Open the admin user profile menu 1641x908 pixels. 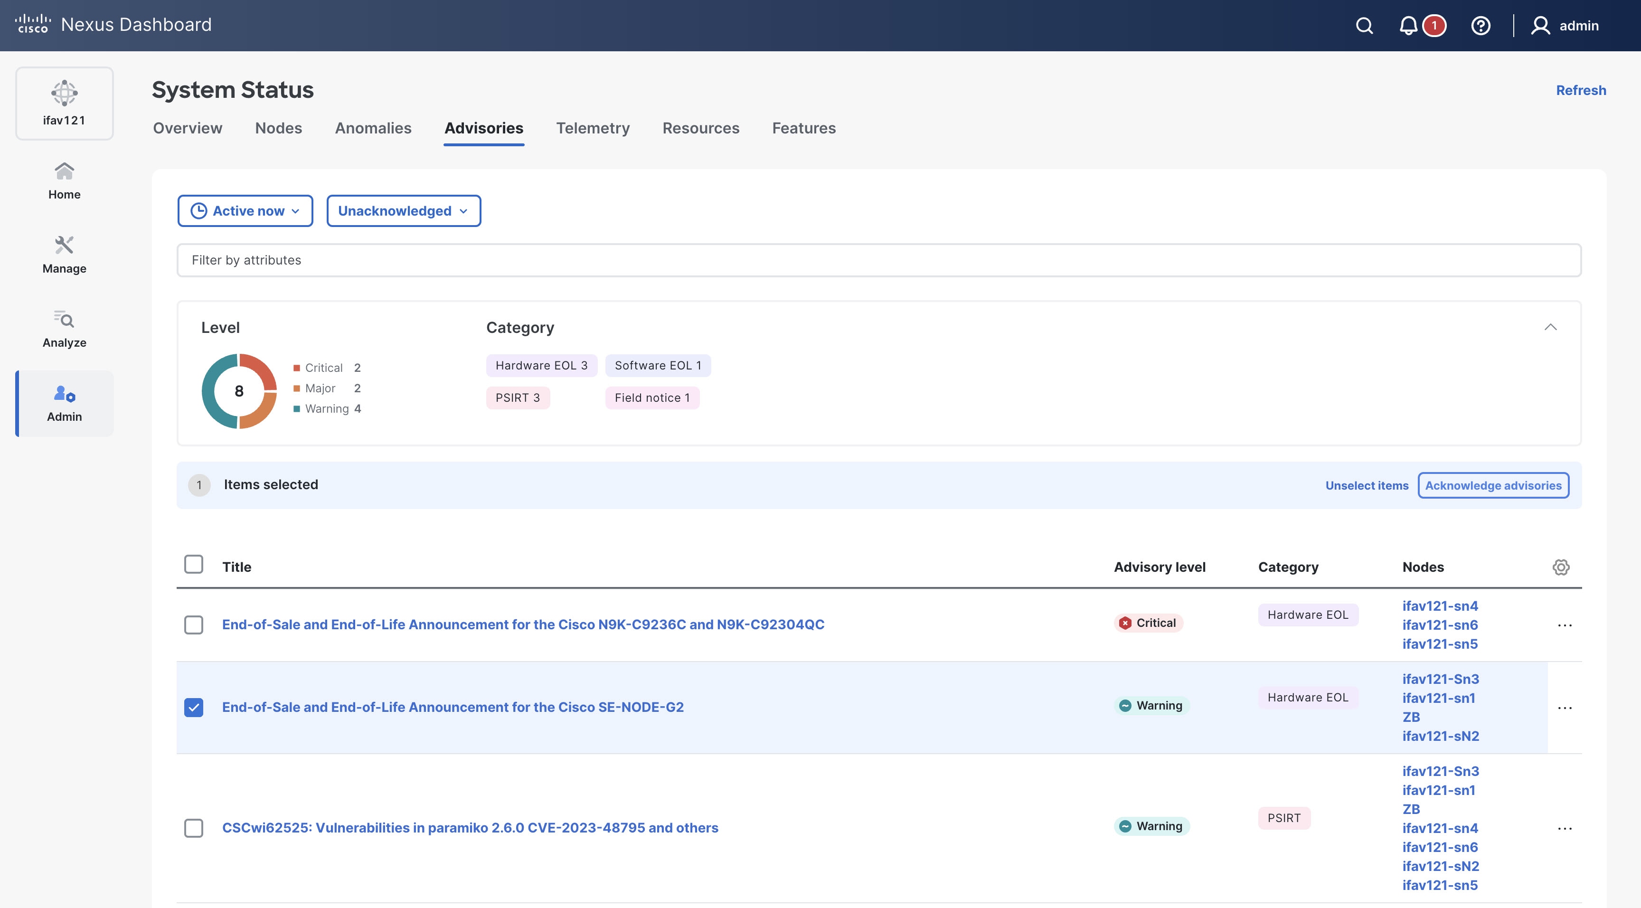point(1565,26)
